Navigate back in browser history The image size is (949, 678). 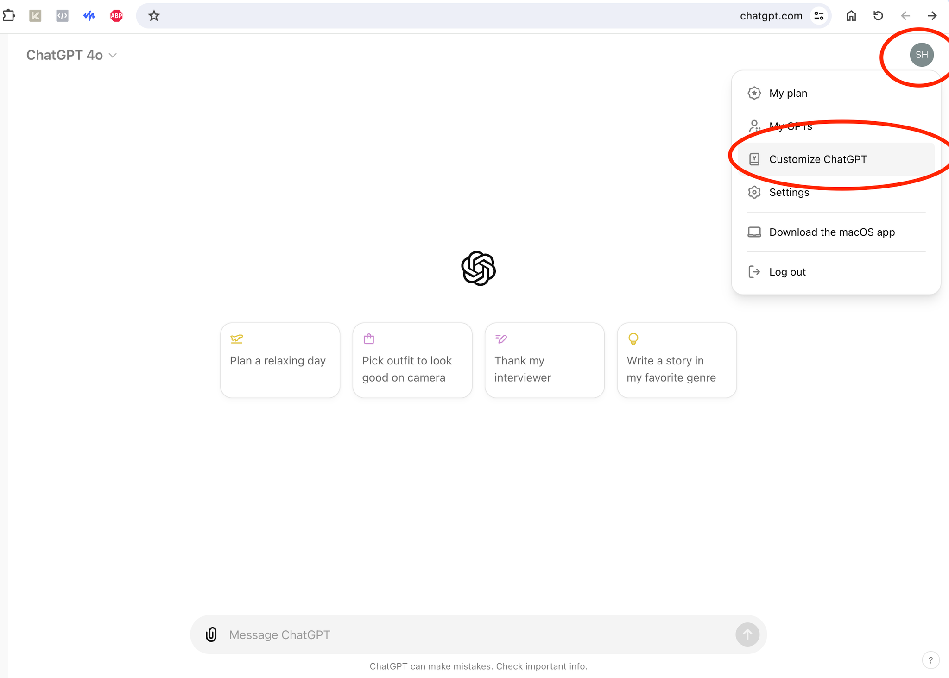tap(905, 16)
